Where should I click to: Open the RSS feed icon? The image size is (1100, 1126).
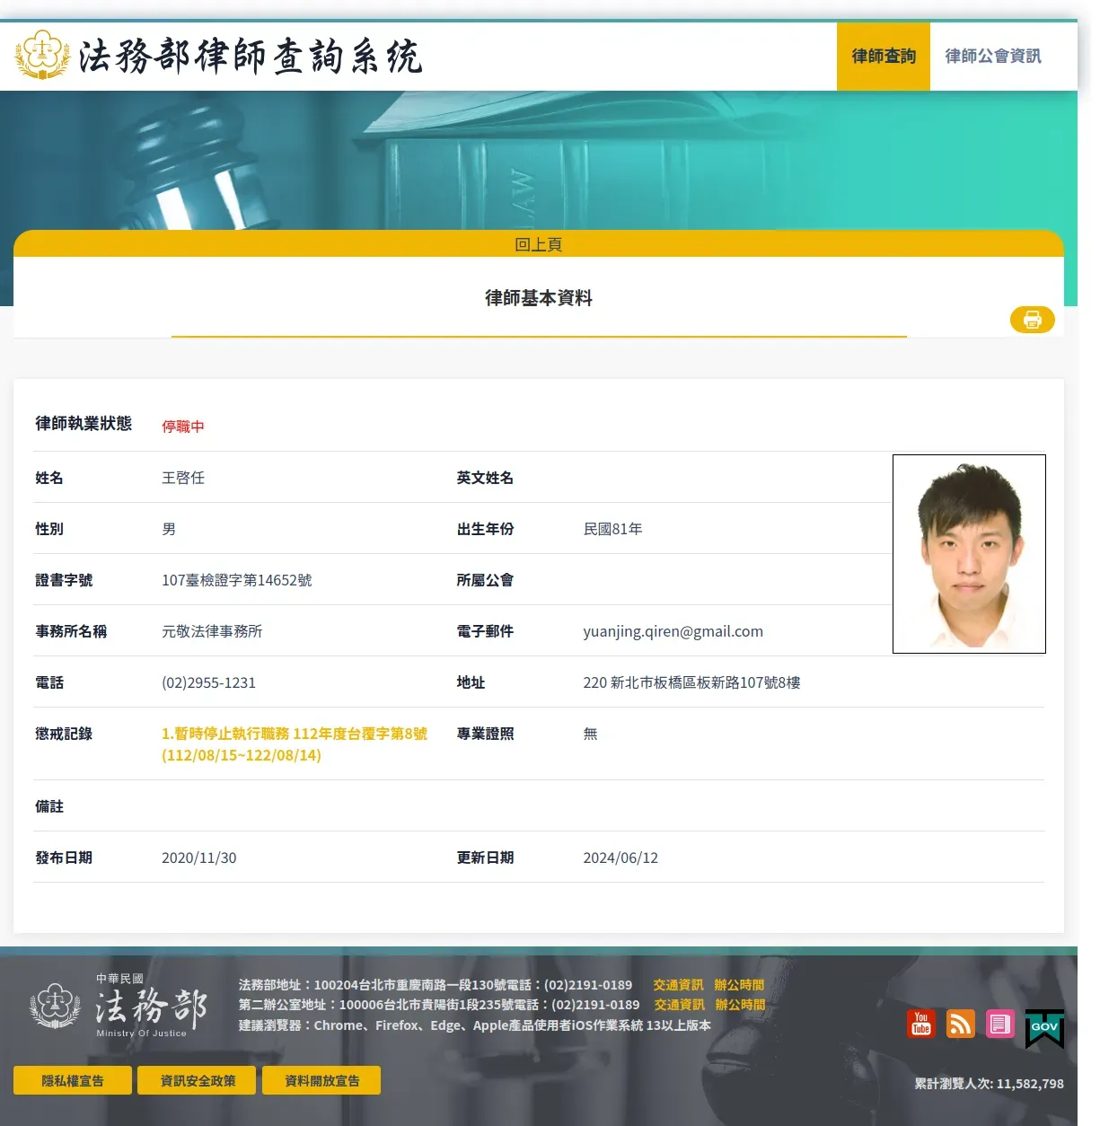961,1024
